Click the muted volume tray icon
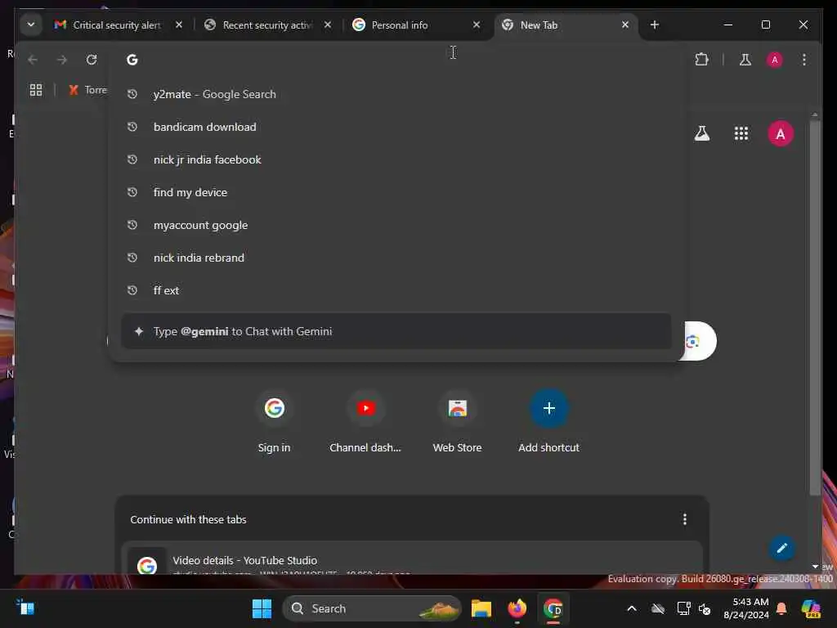 (x=705, y=608)
